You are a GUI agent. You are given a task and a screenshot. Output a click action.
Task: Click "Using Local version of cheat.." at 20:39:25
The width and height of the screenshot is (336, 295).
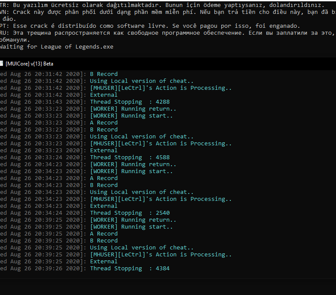click(x=142, y=248)
